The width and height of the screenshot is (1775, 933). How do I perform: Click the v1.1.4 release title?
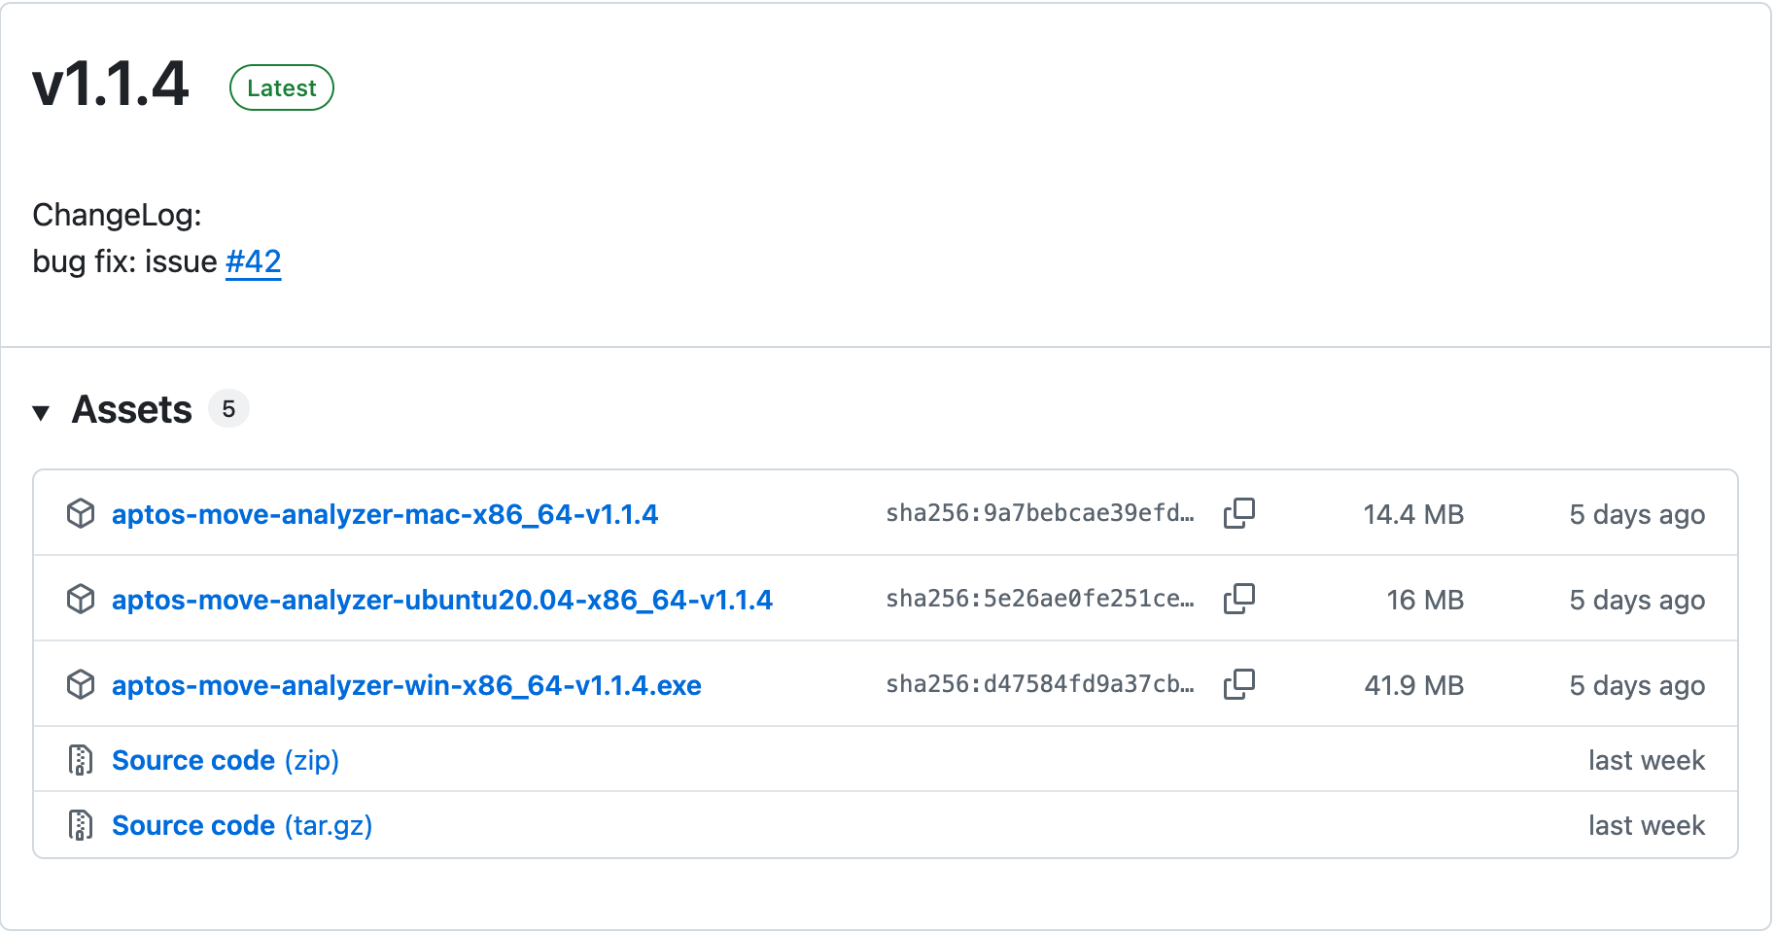pos(111,85)
